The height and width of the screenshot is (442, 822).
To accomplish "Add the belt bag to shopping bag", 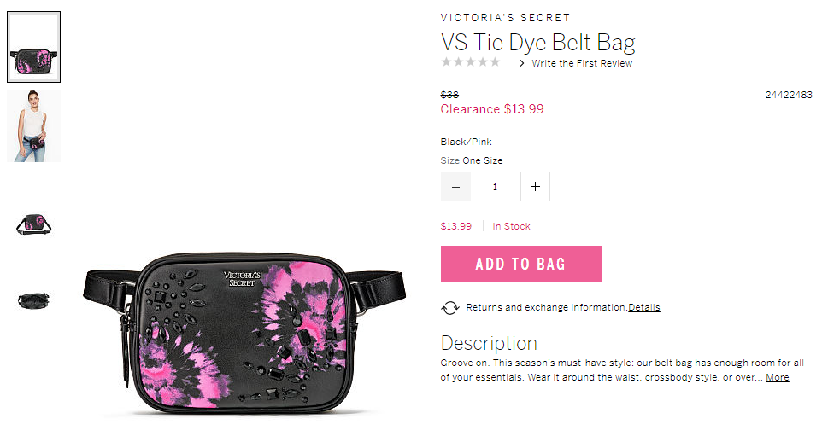I will (x=521, y=264).
